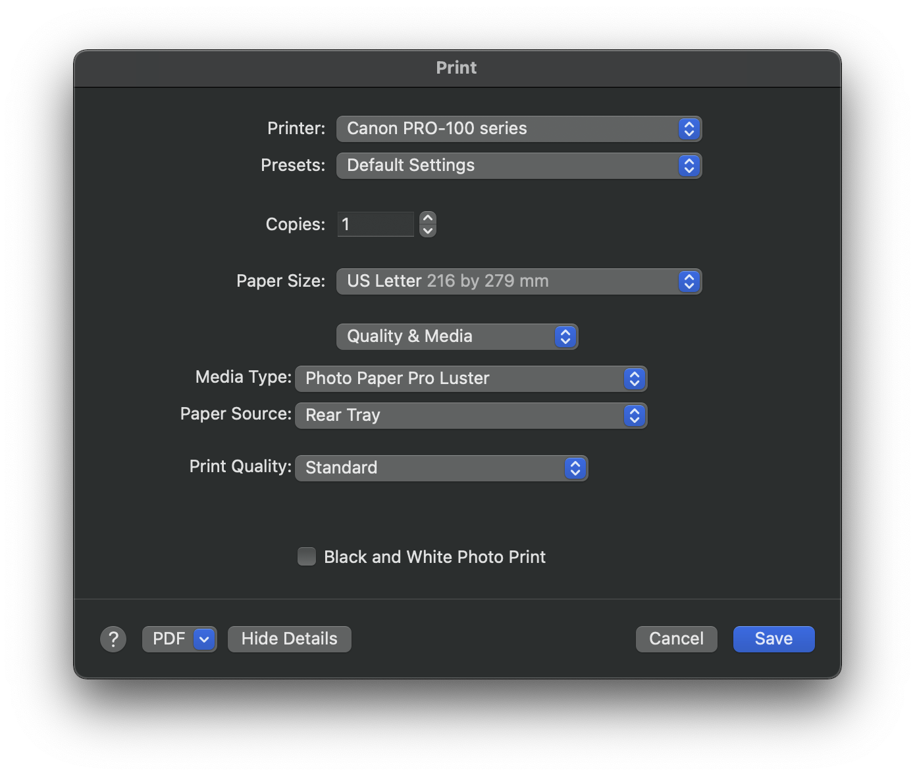Open the Canon PRO-100 series printer dropdown
915x776 pixels.
click(507, 129)
